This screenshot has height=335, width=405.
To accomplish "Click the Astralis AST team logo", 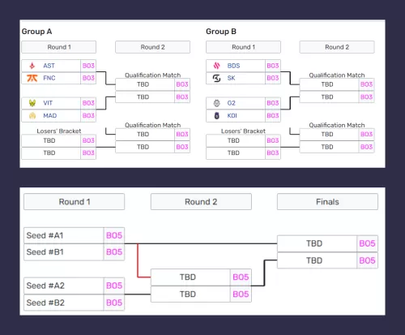I will (32, 66).
